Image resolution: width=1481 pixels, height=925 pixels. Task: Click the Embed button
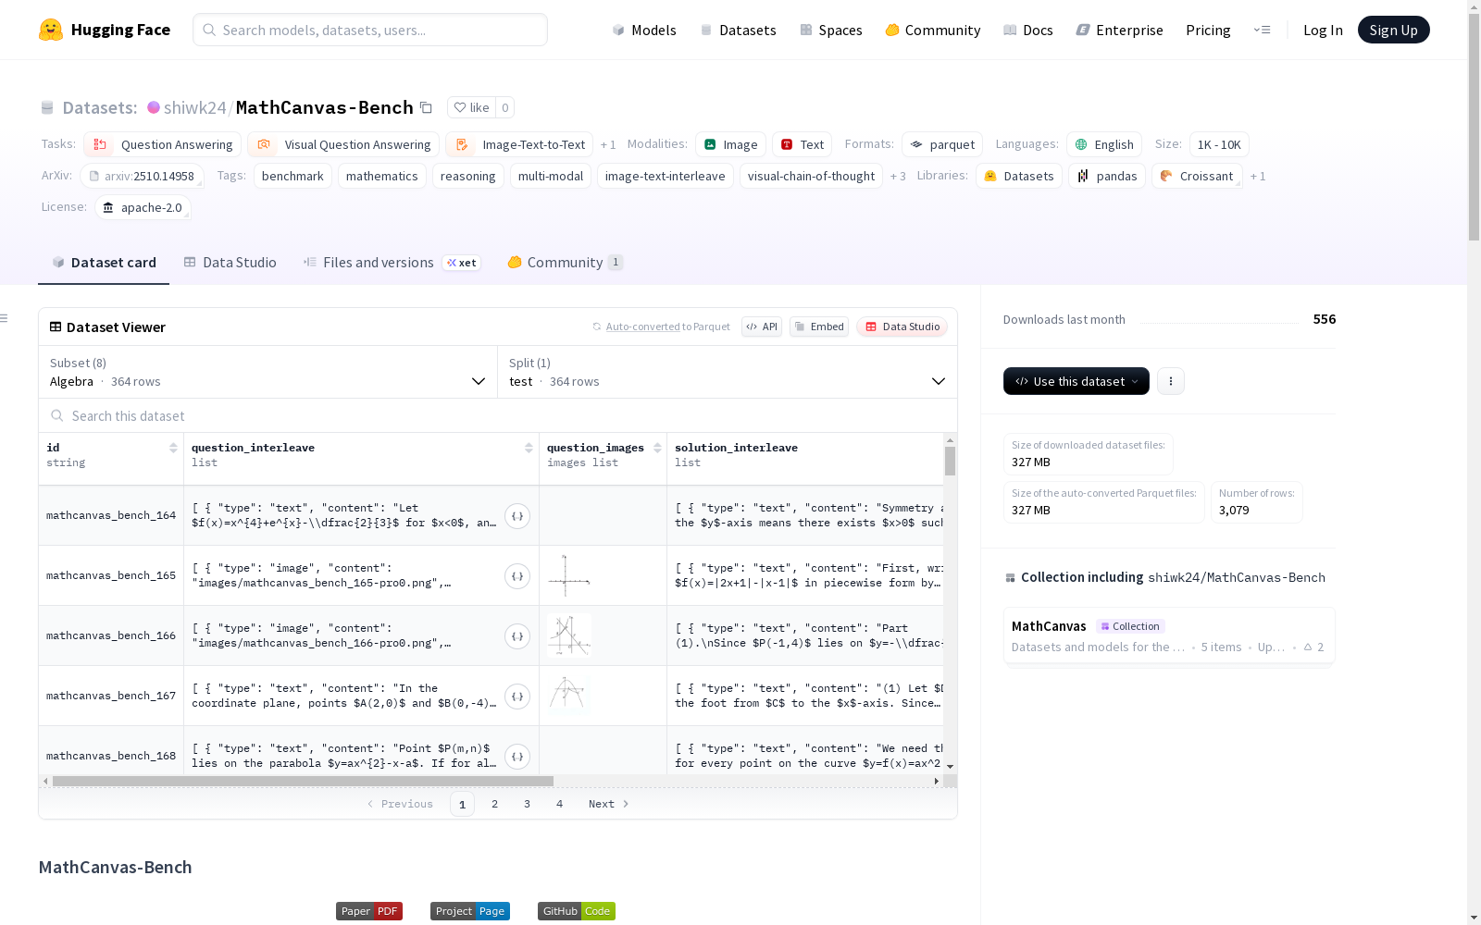tap(819, 327)
